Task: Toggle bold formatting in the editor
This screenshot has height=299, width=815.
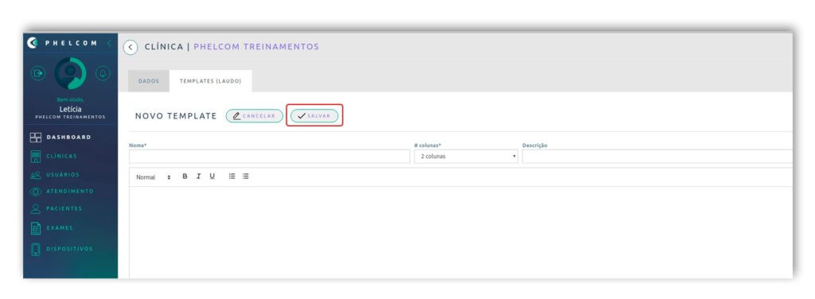Action: [x=185, y=177]
